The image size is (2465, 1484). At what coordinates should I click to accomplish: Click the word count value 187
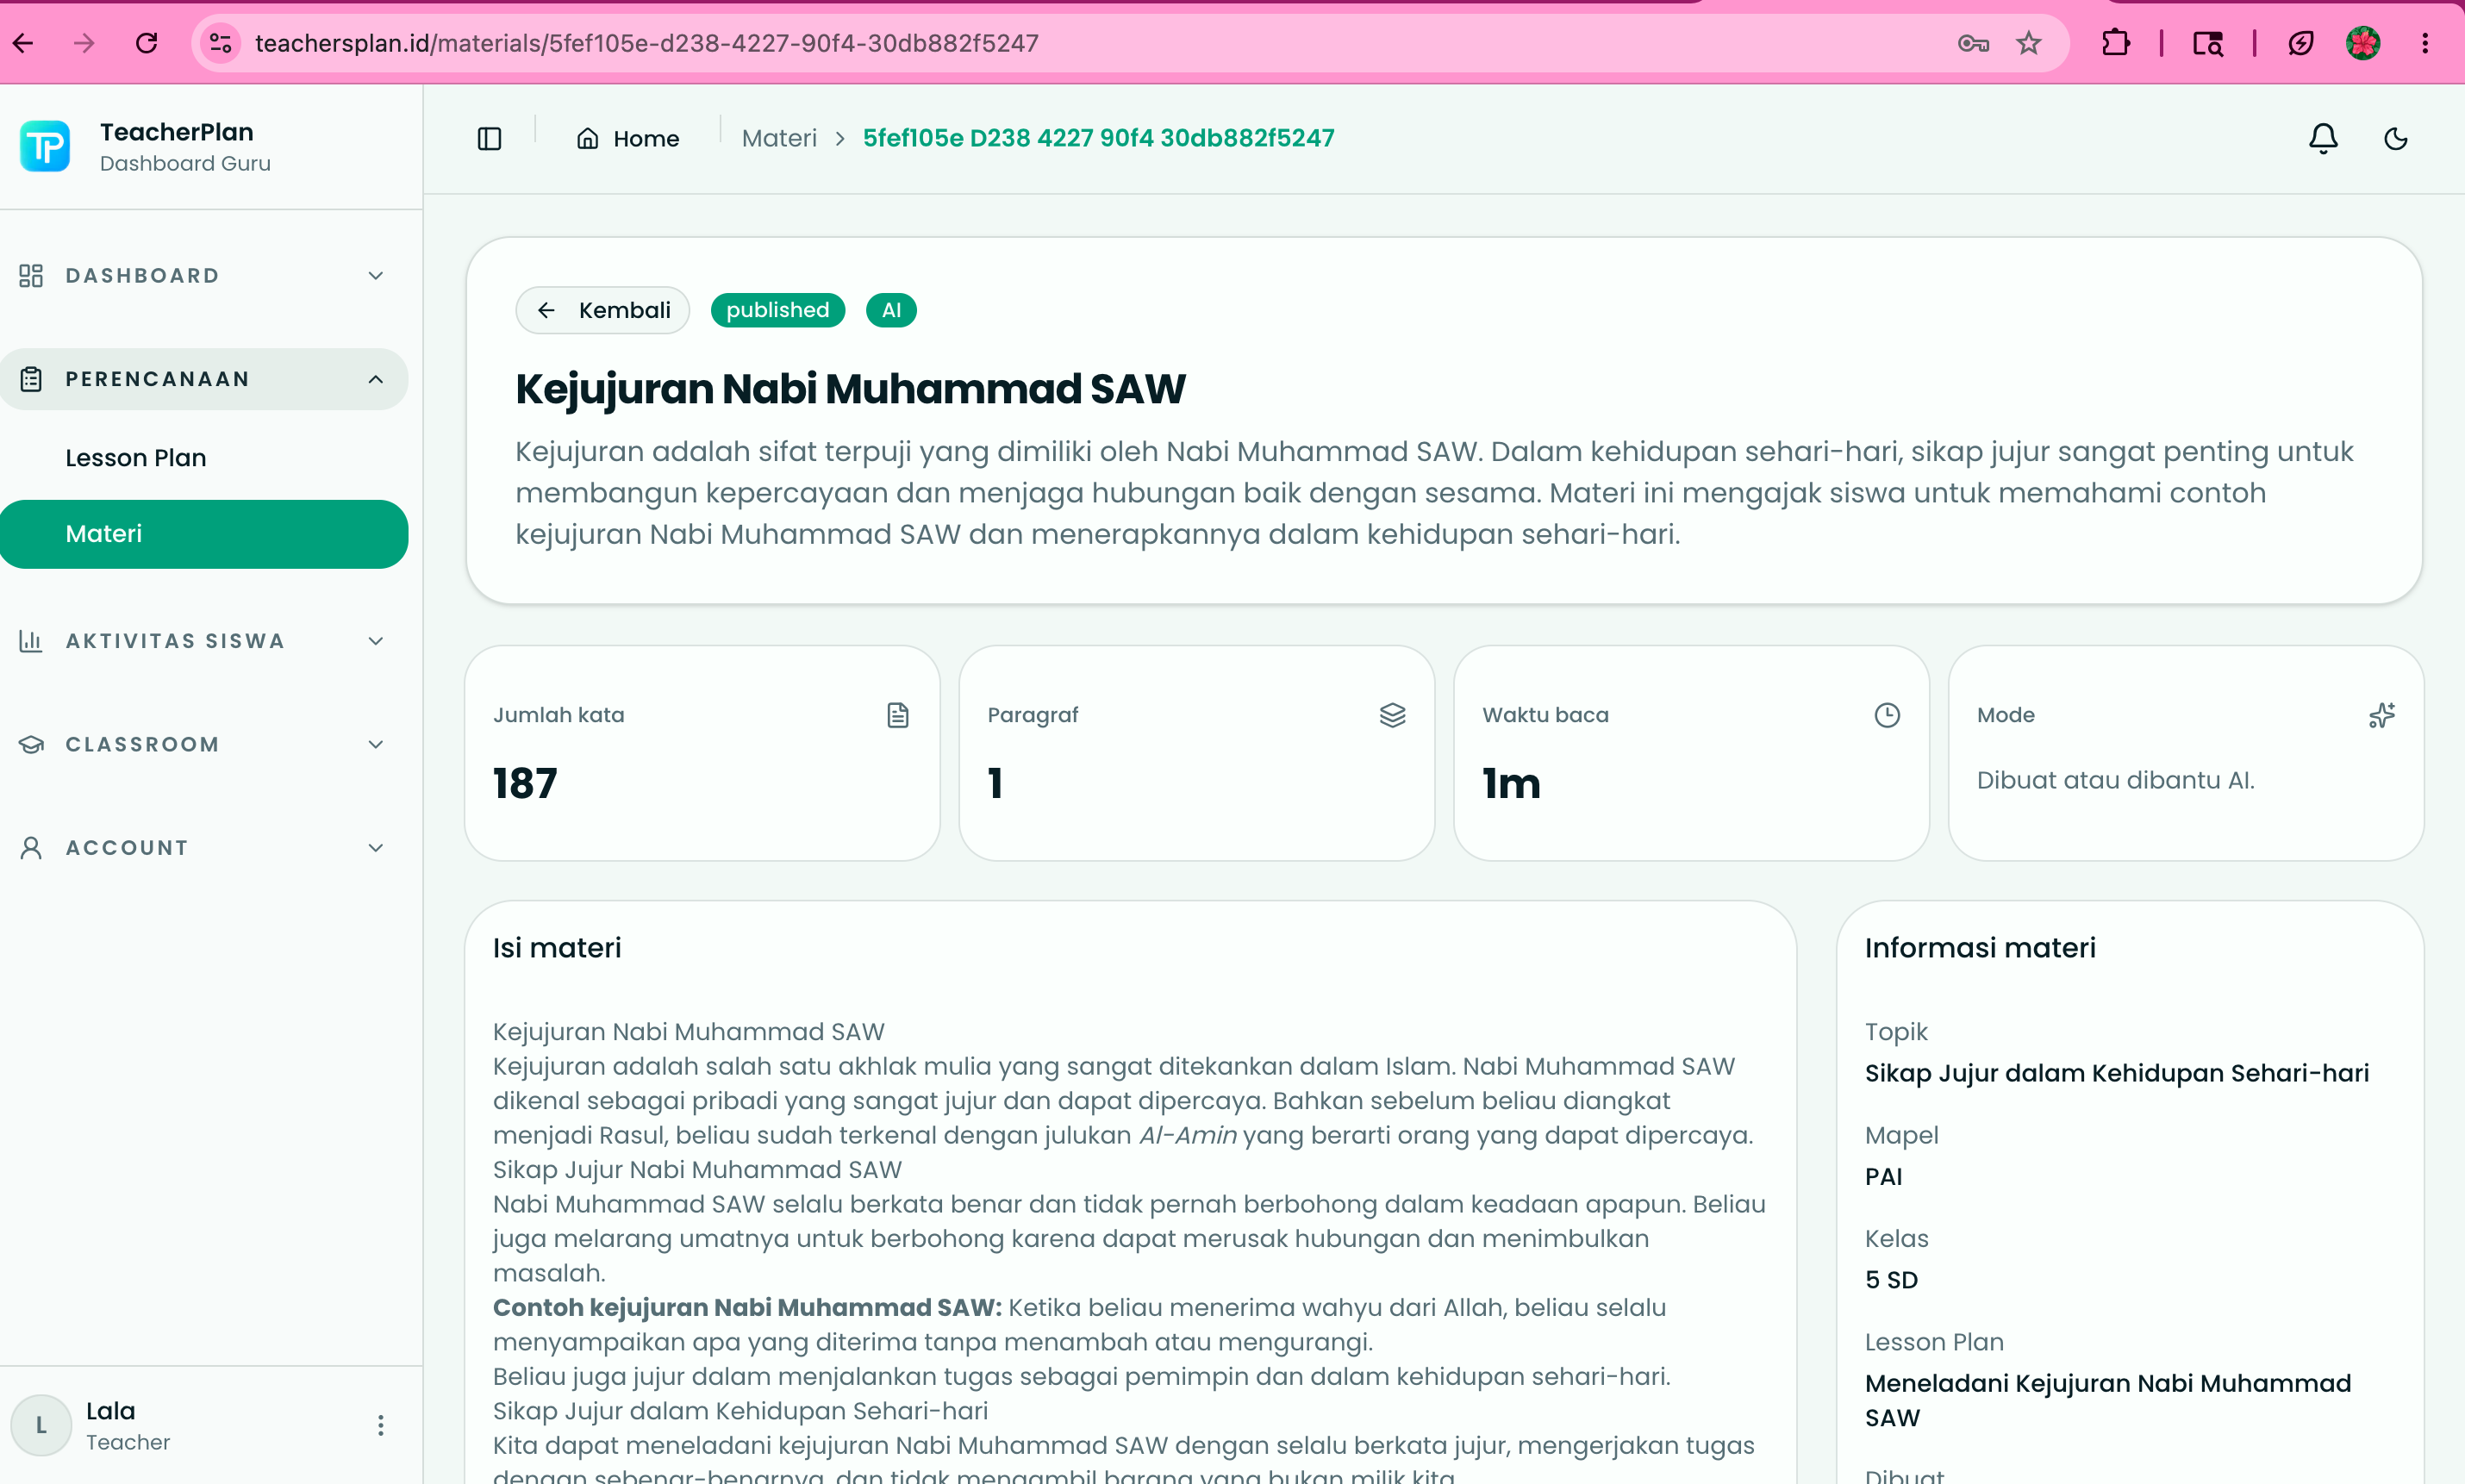tap(525, 783)
